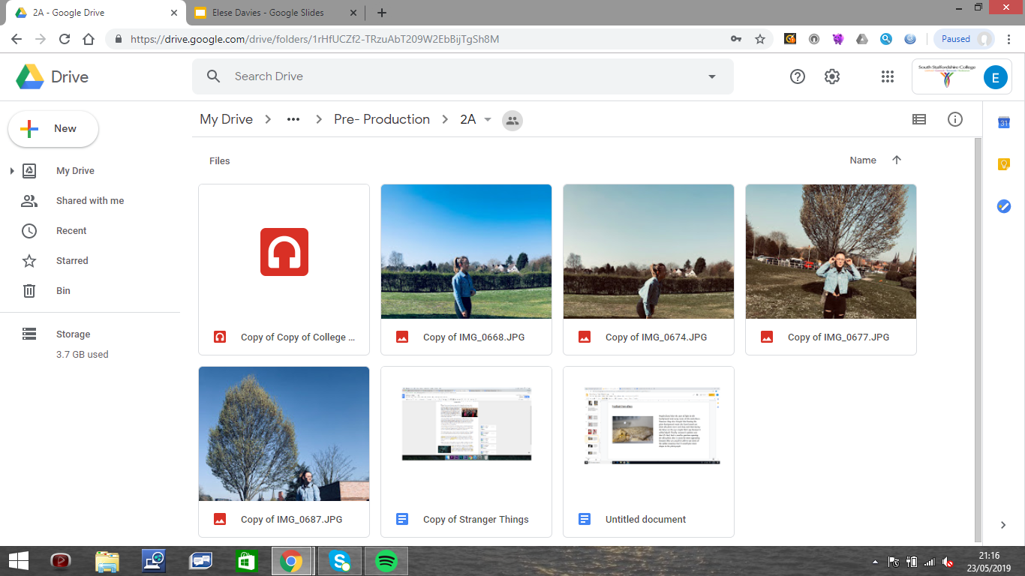Open Google Keep side panel icon

[1003, 164]
